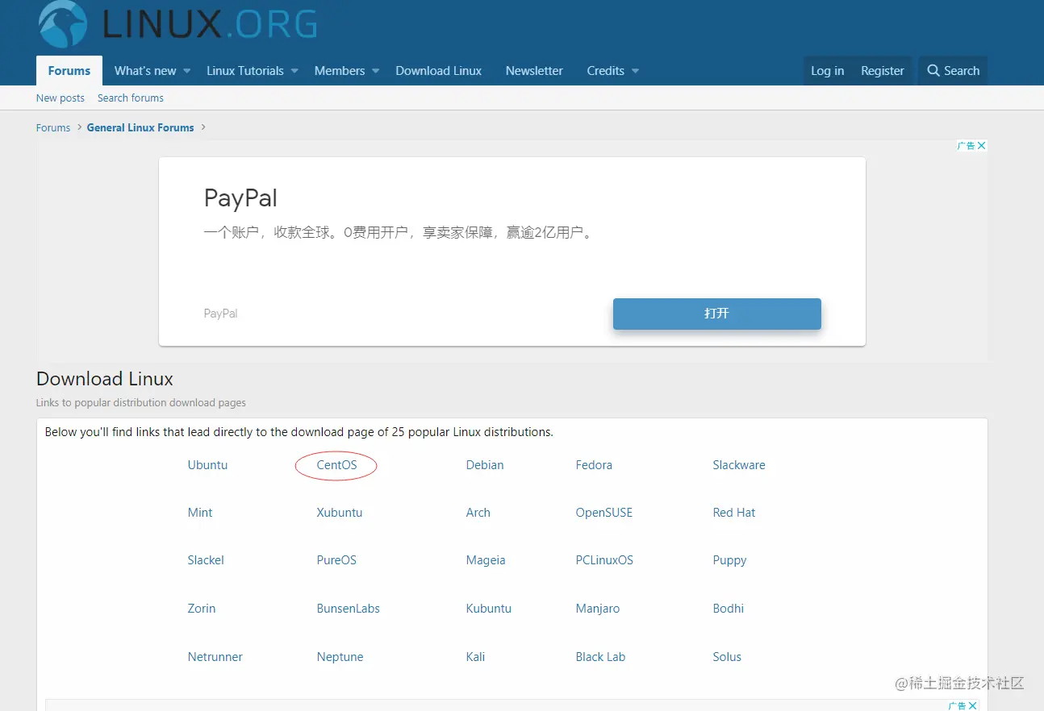Image resolution: width=1044 pixels, height=711 pixels.
Task: Open the Mint download link
Action: (x=200, y=513)
